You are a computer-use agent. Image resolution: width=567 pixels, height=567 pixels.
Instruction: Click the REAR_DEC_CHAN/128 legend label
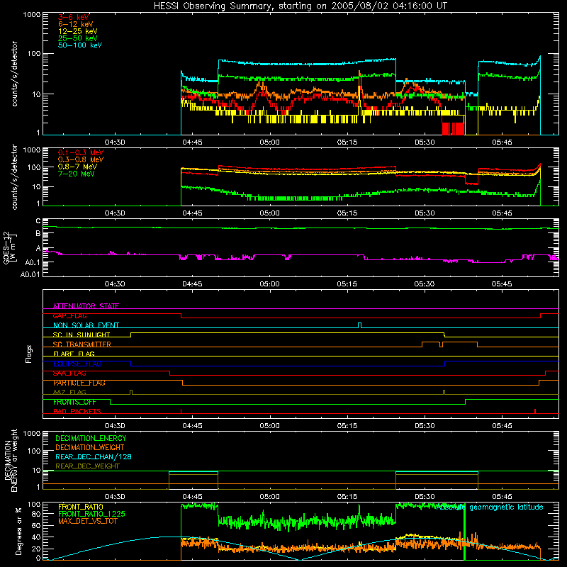94,456
